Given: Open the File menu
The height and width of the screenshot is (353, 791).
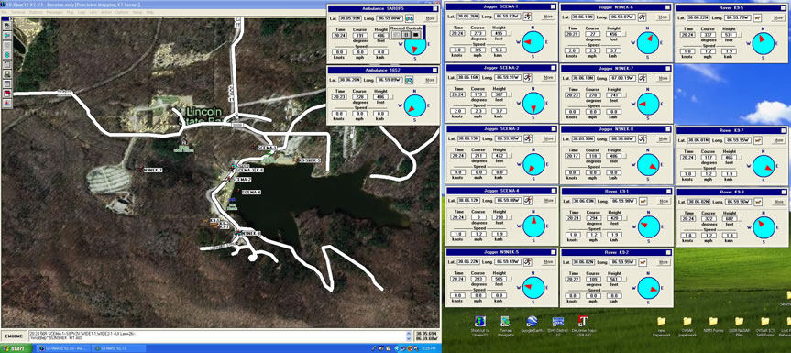Looking at the screenshot, I should (x=5, y=12).
